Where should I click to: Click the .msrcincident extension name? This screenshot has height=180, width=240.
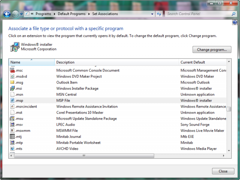pos(26,106)
